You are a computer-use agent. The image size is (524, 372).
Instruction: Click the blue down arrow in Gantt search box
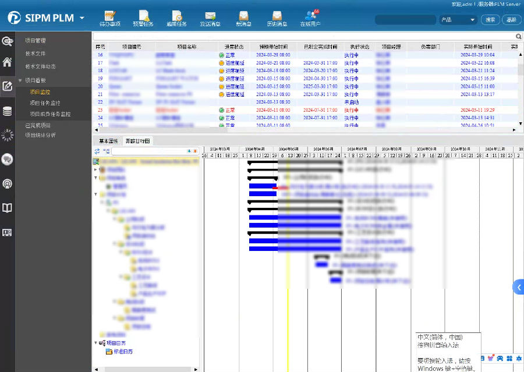coord(189,151)
